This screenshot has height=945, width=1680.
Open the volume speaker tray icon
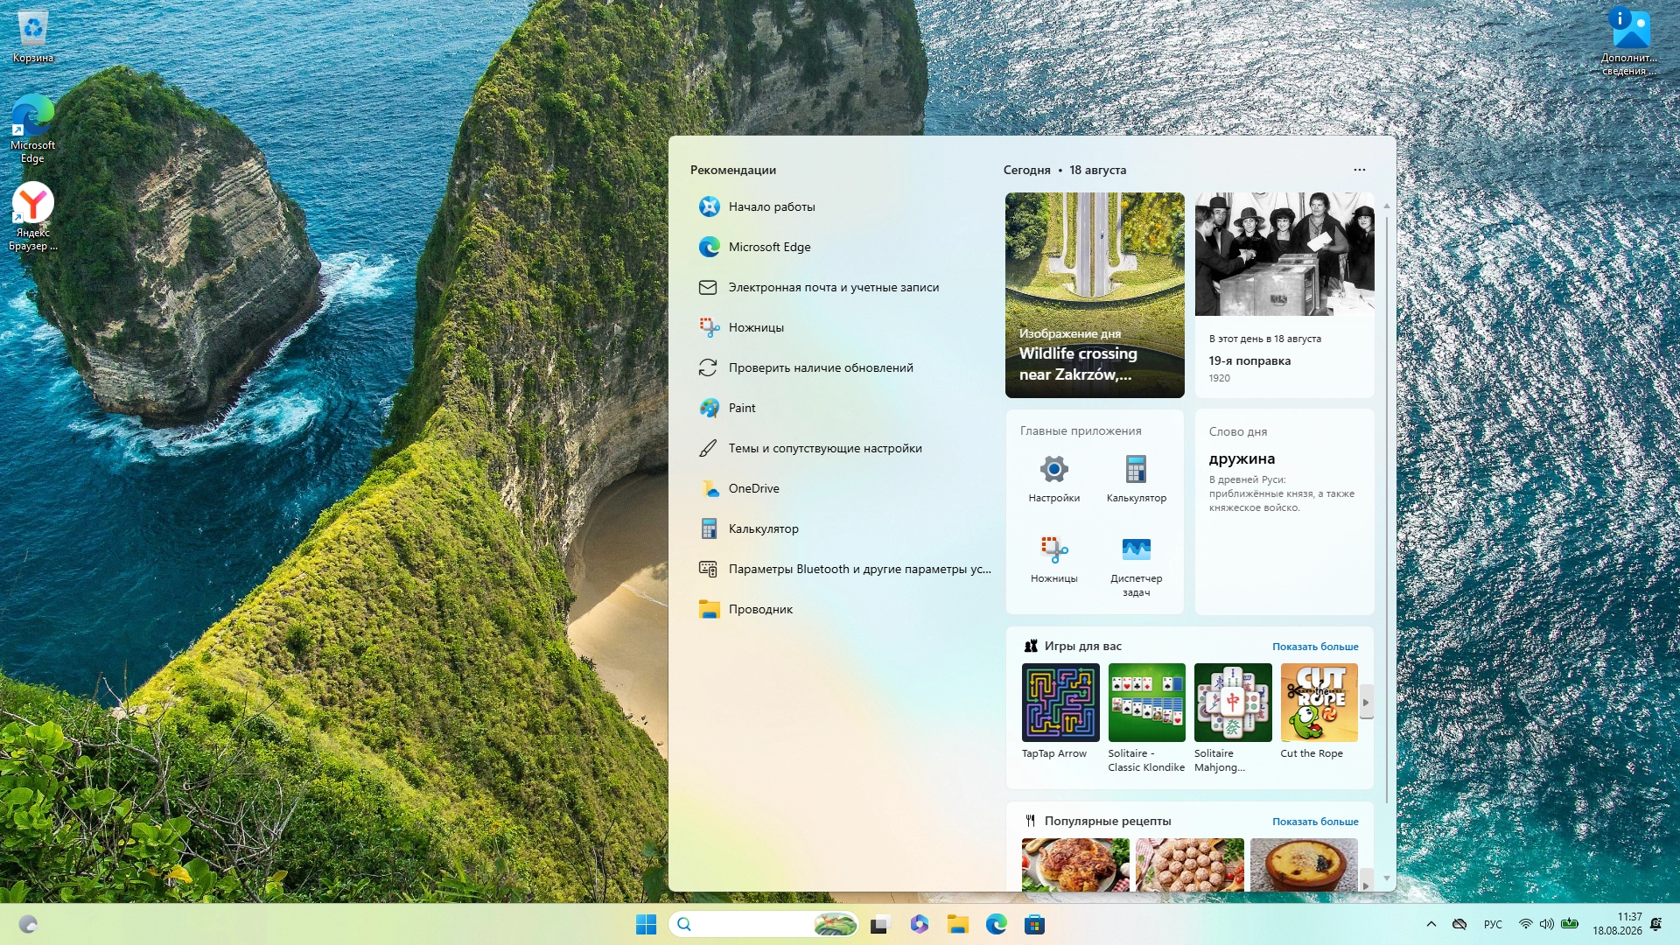[1547, 924]
